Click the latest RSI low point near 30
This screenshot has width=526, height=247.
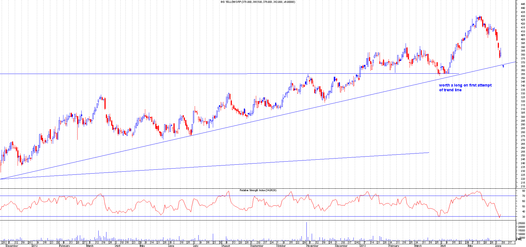coord(499,217)
